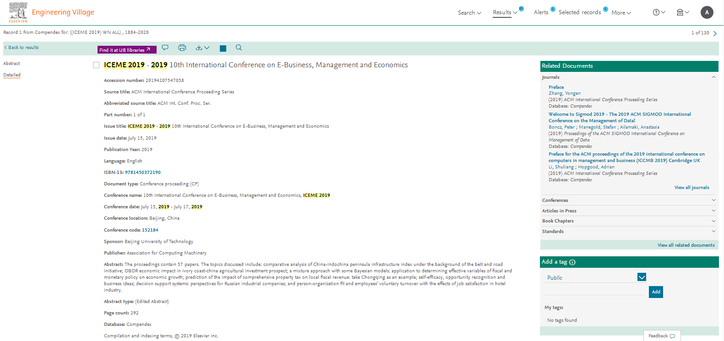
Task: Open the Alerts menu item
Action: click(541, 12)
